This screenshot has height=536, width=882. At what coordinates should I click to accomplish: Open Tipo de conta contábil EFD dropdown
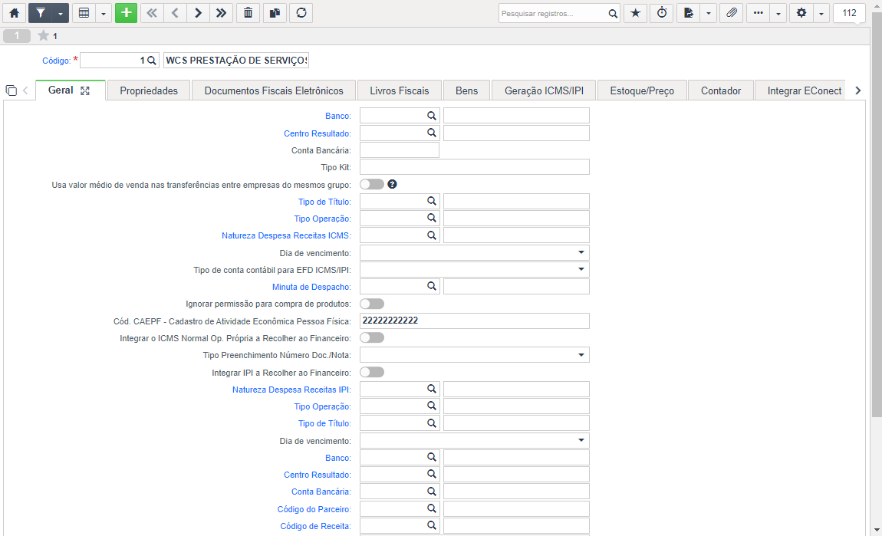click(x=475, y=269)
